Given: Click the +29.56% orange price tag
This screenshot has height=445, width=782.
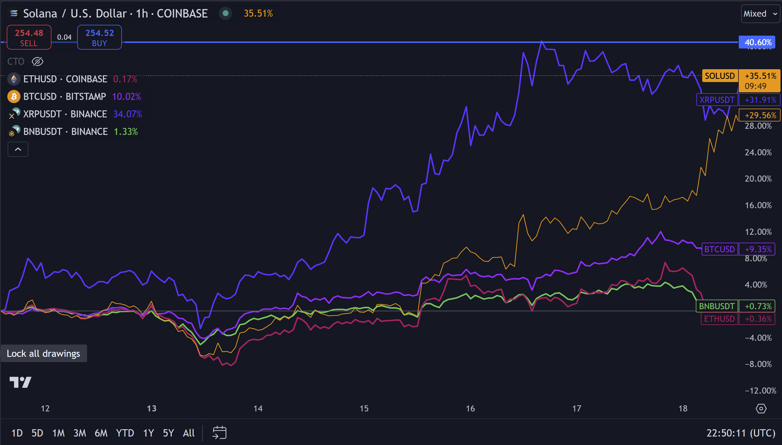Looking at the screenshot, I should coord(760,115).
